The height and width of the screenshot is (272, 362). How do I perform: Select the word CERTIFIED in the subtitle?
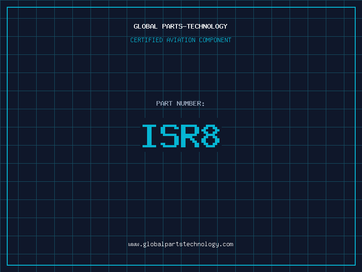tap(147, 40)
